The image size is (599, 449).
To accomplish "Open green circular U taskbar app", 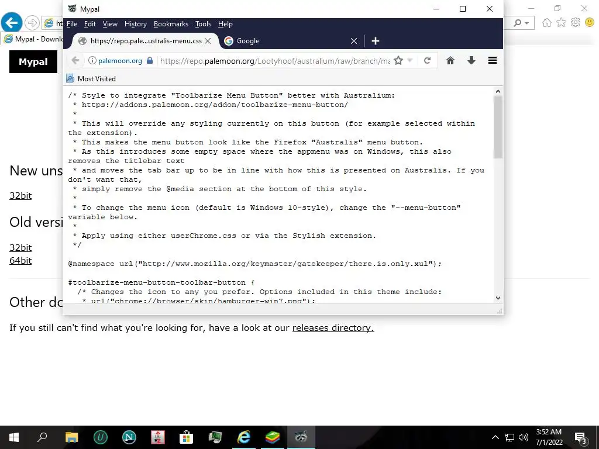I will coord(101,437).
